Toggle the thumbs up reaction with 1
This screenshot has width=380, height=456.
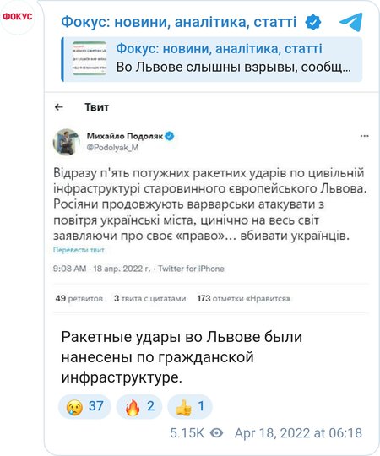(x=190, y=406)
